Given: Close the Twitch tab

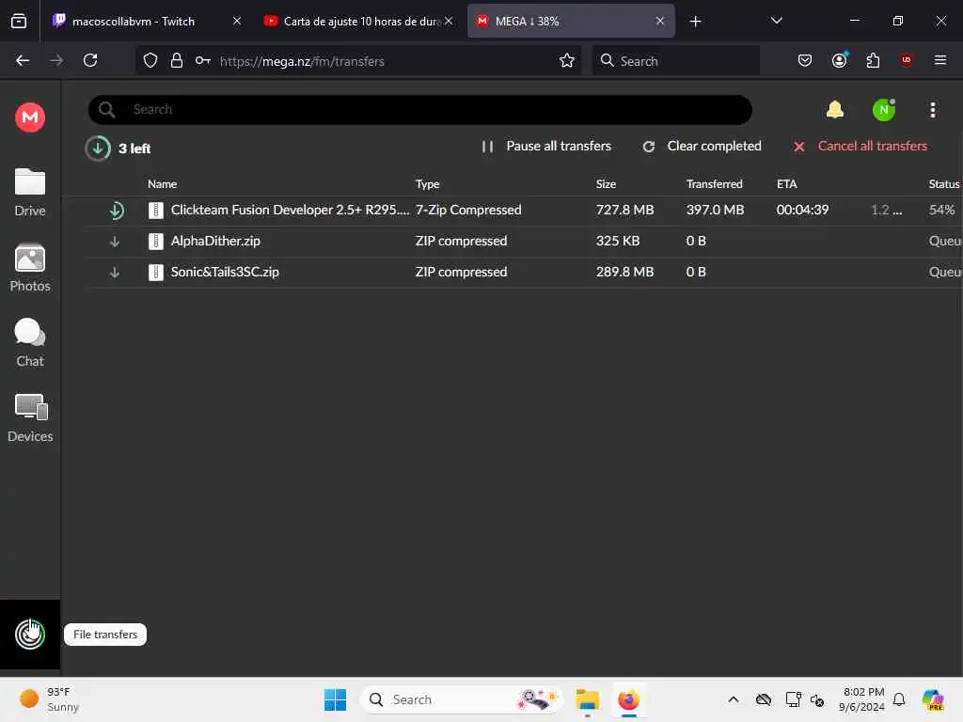Looking at the screenshot, I should pos(237,21).
